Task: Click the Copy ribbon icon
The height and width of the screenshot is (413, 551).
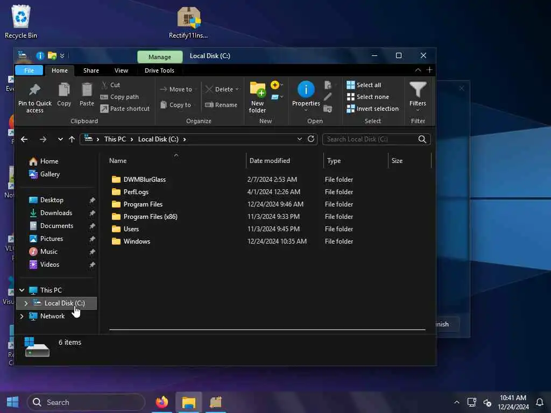Action: pyautogui.click(x=64, y=90)
